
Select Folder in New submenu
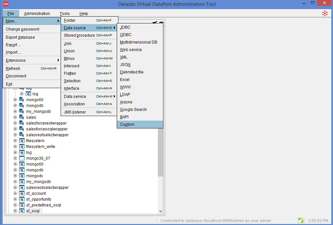click(89, 20)
